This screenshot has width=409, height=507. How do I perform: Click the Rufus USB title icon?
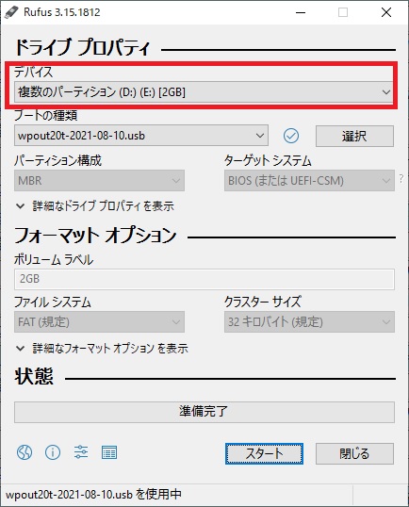[11, 12]
